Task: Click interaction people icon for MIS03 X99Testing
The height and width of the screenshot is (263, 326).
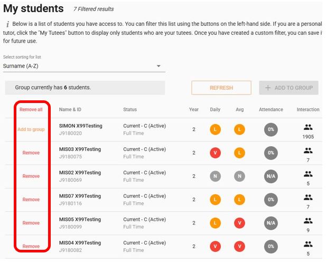Action: [x=308, y=151]
